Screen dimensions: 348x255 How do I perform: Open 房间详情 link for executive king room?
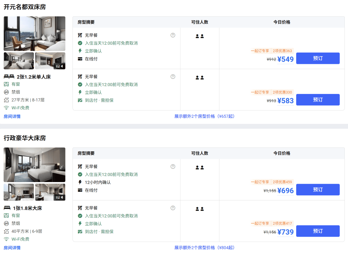point(12,248)
